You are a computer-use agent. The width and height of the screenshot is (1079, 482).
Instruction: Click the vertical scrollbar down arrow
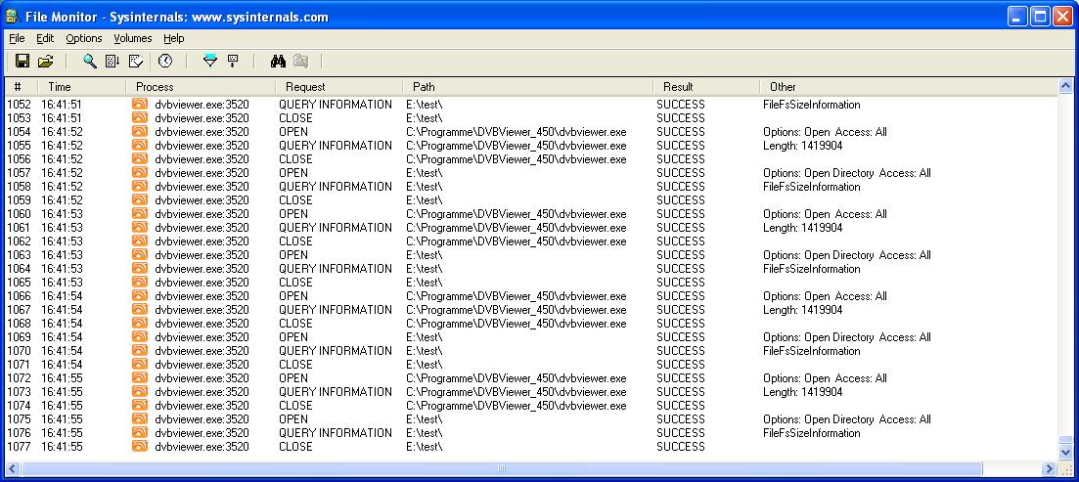click(1066, 453)
